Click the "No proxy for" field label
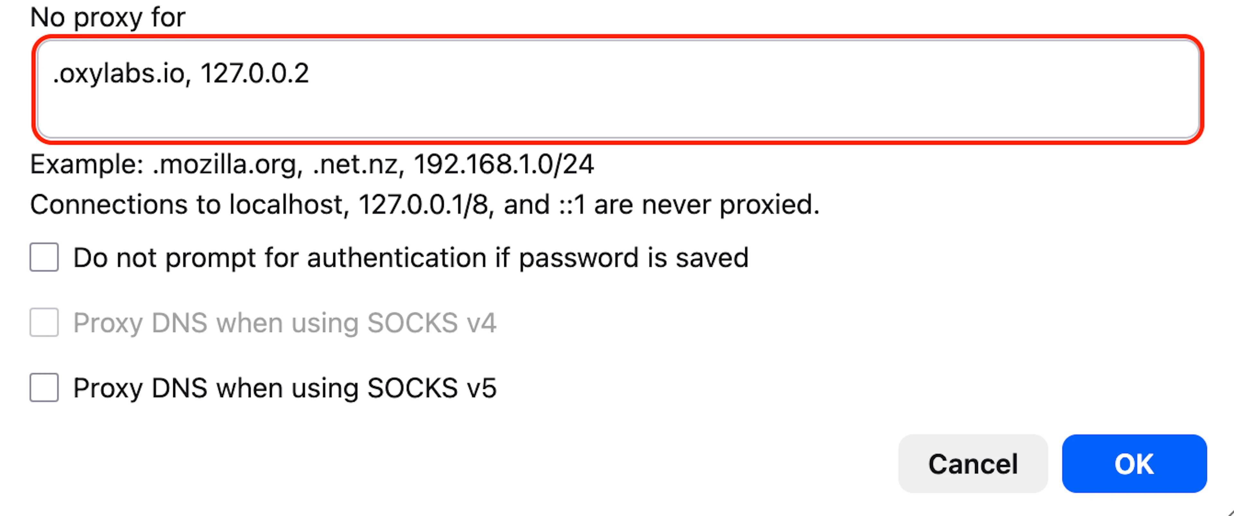Screen dimensions: 1234x516 click(107, 18)
